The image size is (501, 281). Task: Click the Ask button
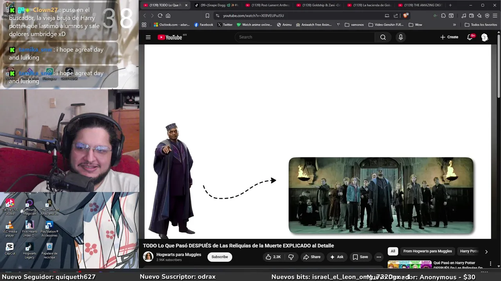click(337, 257)
